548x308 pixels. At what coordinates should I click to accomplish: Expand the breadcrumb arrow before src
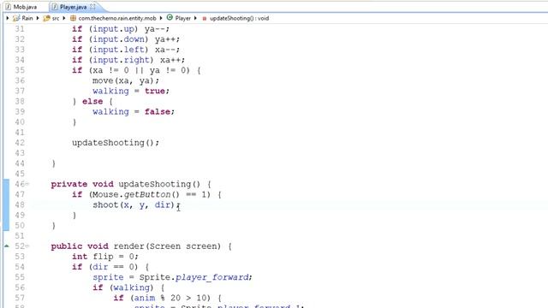point(38,18)
